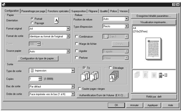Click the printer output status icon

(163, 75)
